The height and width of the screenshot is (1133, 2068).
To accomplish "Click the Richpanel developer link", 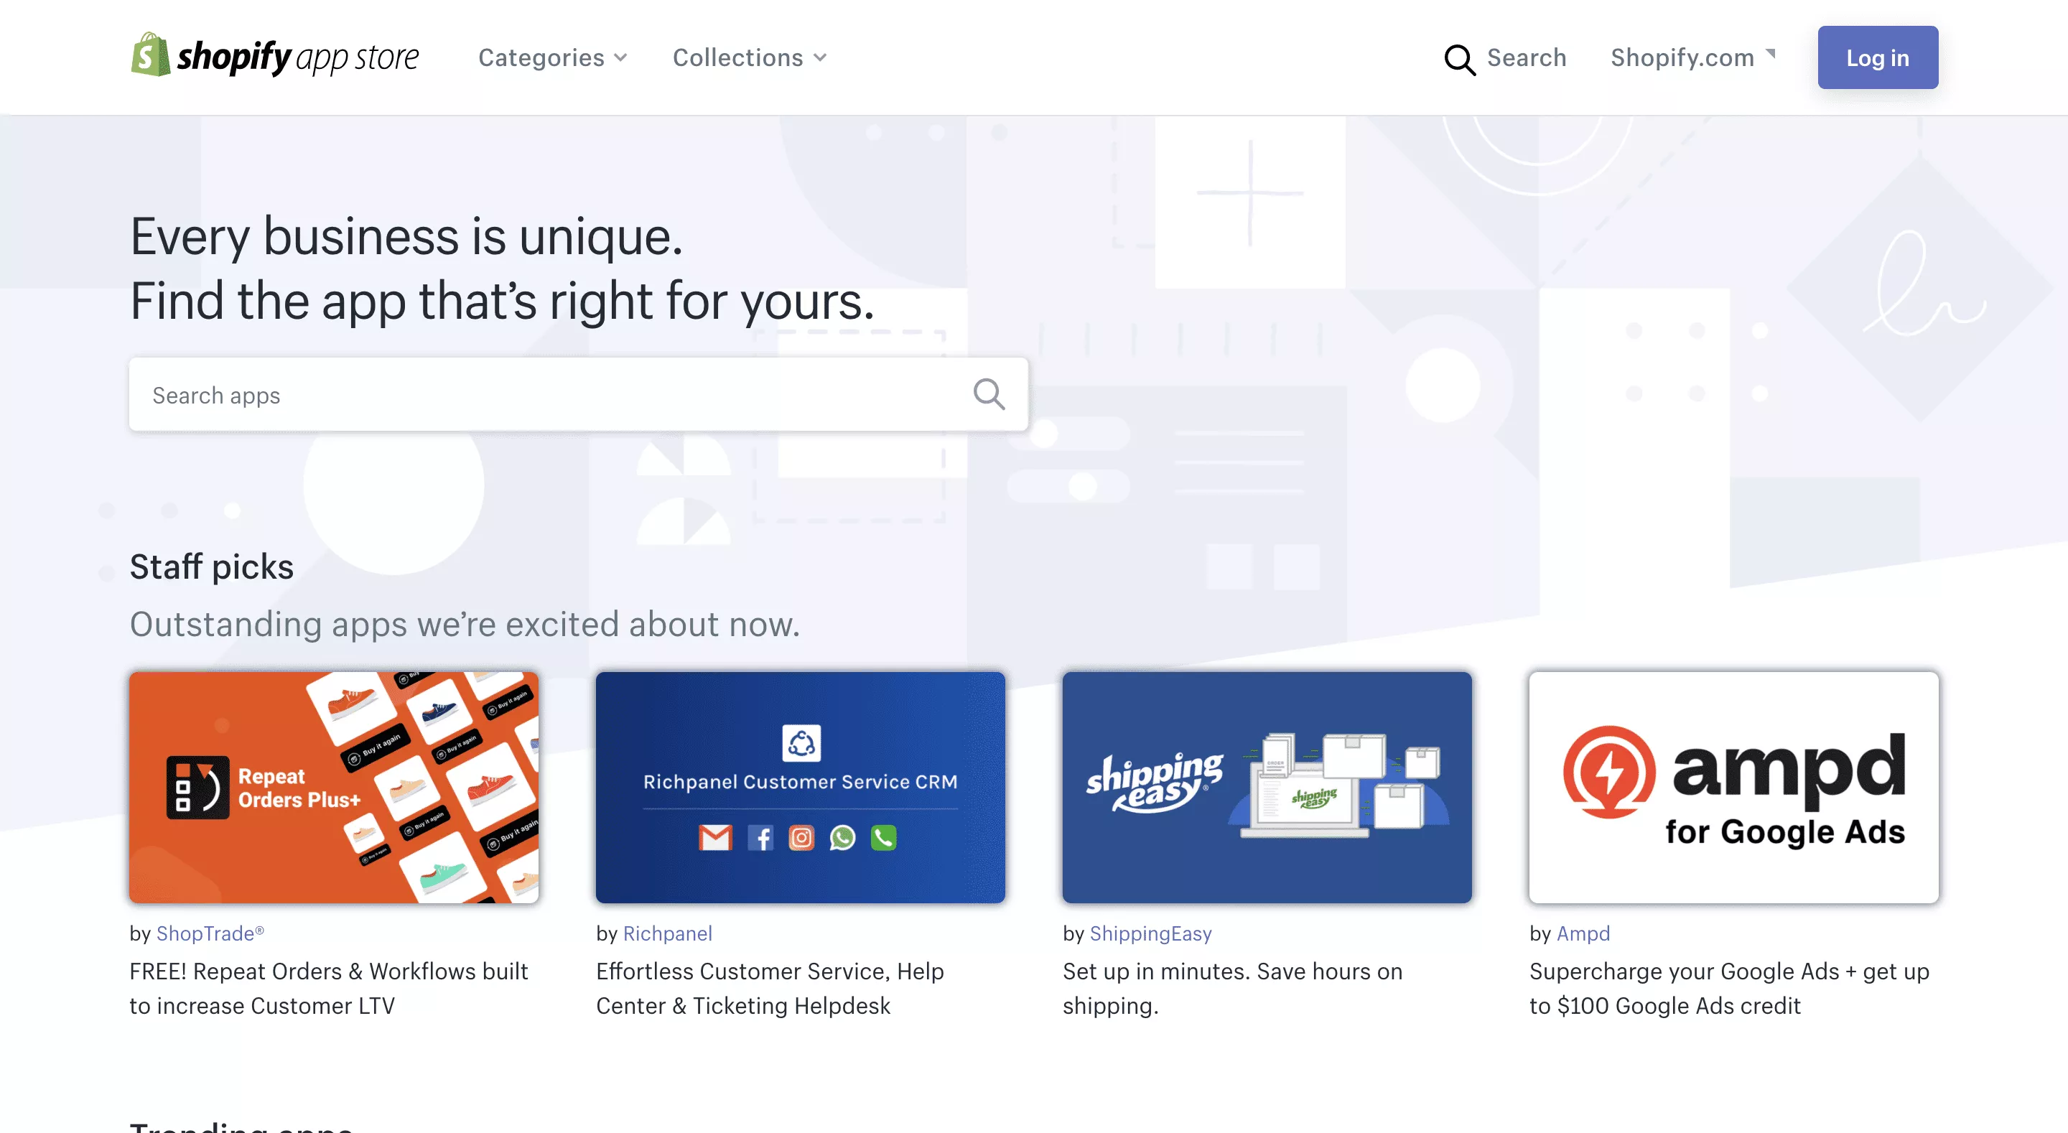I will 667,932.
